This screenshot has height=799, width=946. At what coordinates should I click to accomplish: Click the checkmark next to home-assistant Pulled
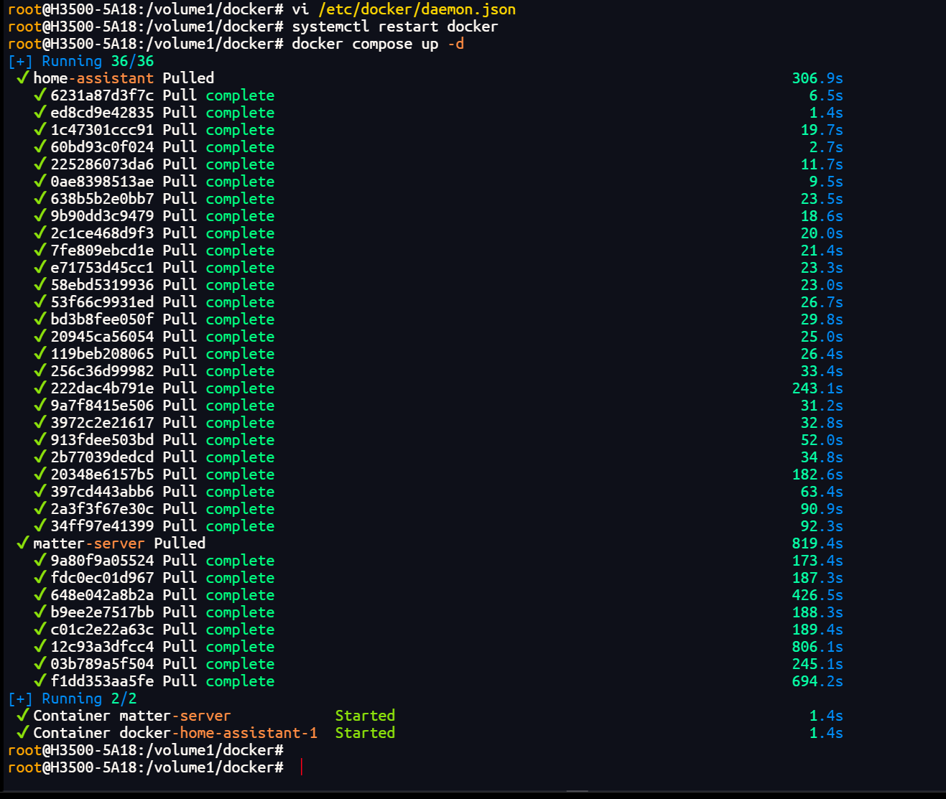coord(23,78)
